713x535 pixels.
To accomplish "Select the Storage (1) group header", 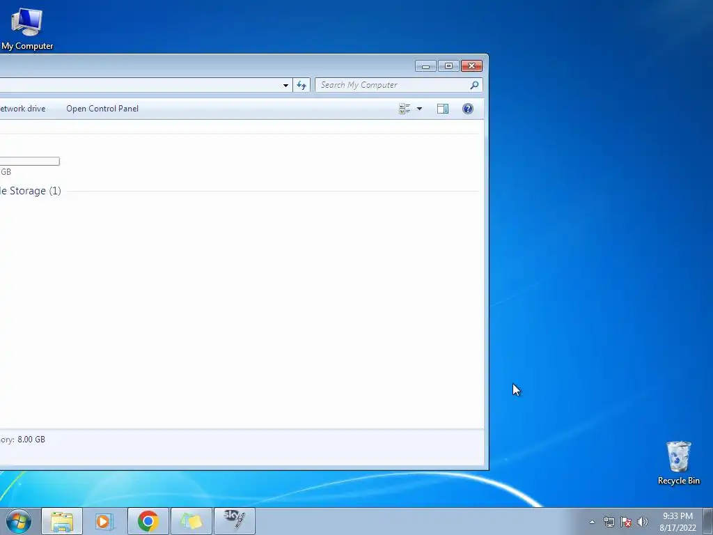I will point(31,191).
